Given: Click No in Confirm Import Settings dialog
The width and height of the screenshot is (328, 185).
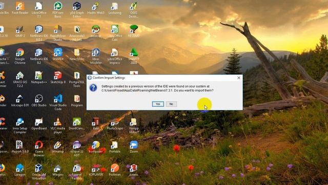Looking at the screenshot, I should point(171,104).
